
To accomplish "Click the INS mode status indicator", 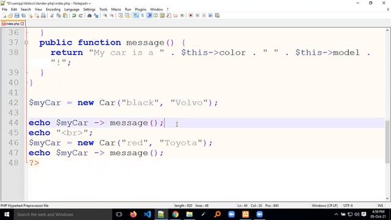I will point(380,205).
